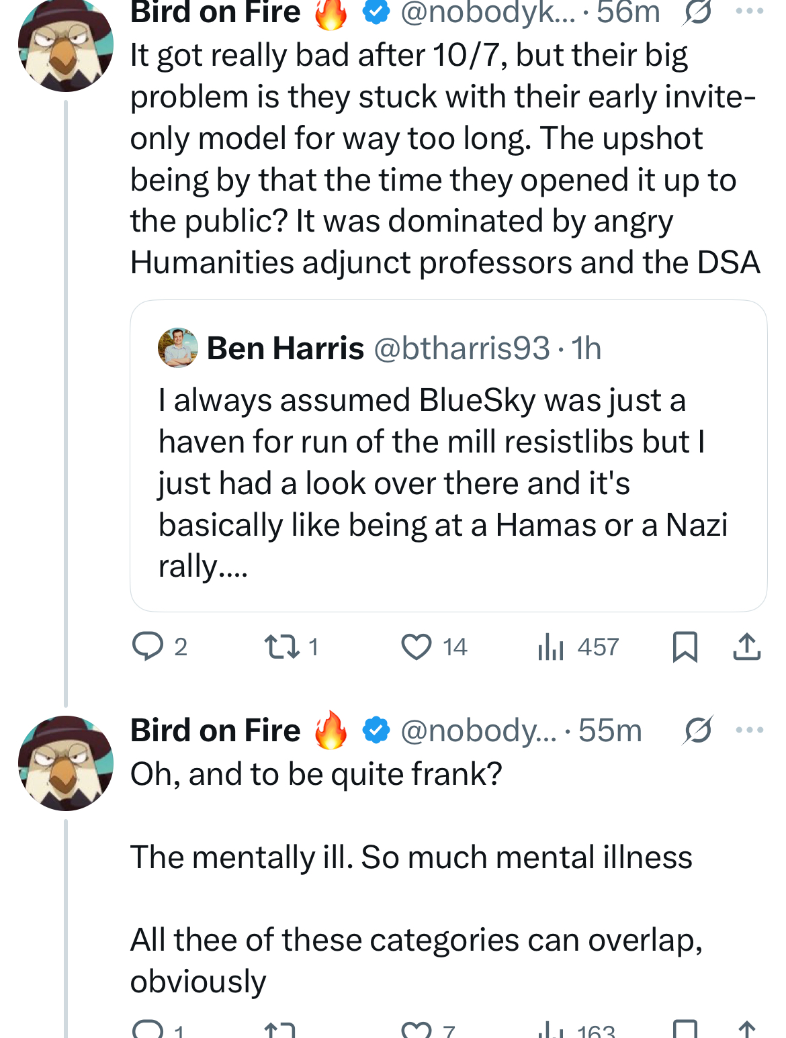Open Bird on Fire avatar on first tweet
786x1038 pixels.
(x=66, y=46)
